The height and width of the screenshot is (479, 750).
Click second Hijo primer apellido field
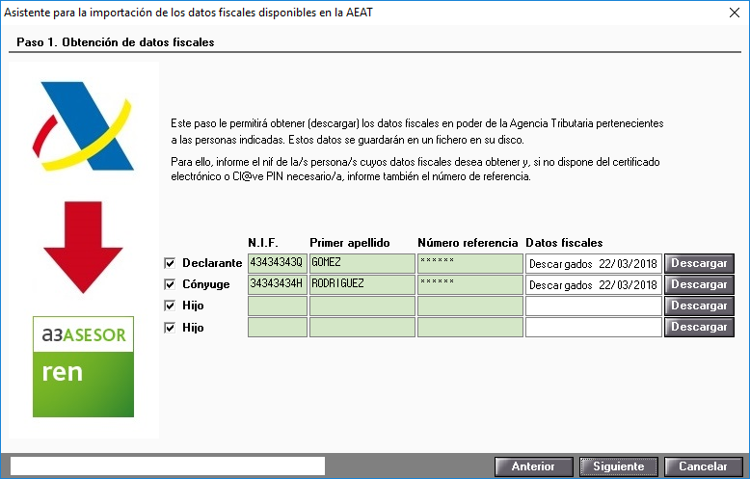point(362,328)
